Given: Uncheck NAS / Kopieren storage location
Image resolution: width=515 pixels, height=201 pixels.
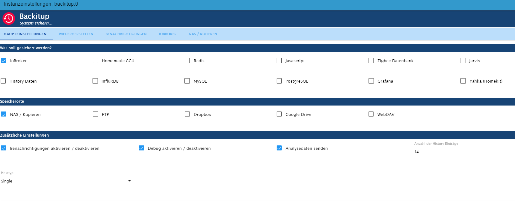Looking at the screenshot, I should 3,114.
